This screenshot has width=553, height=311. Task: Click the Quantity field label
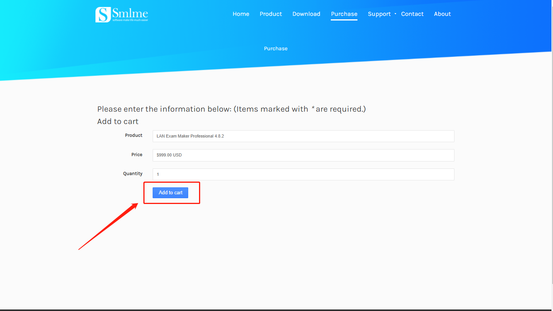133,174
